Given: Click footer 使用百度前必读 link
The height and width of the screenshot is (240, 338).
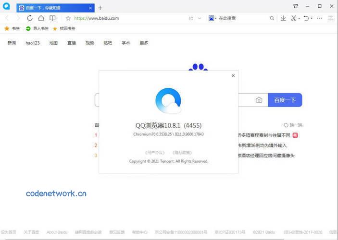Looking at the screenshot, I should [88, 232].
